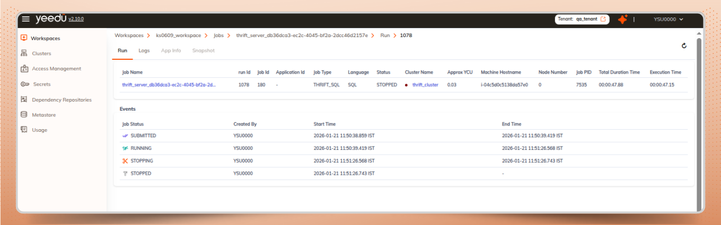Click the Created By column header
721x225 pixels.
pyautogui.click(x=245, y=124)
